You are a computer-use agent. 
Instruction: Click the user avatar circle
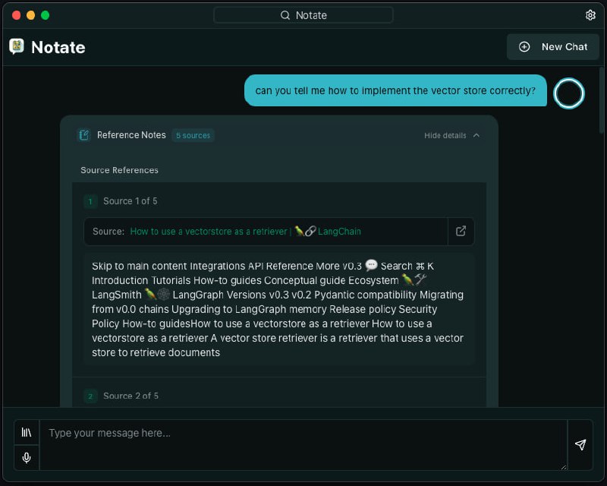click(569, 93)
